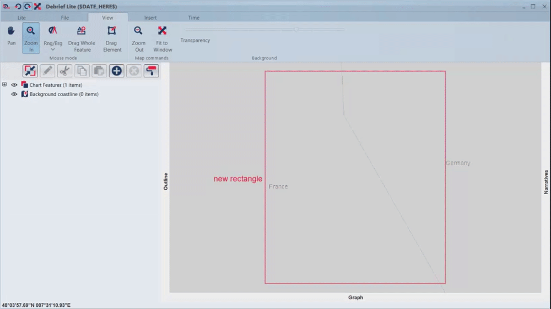Maximize the Debrief Lite window
The image size is (551, 309).
pos(533,6)
